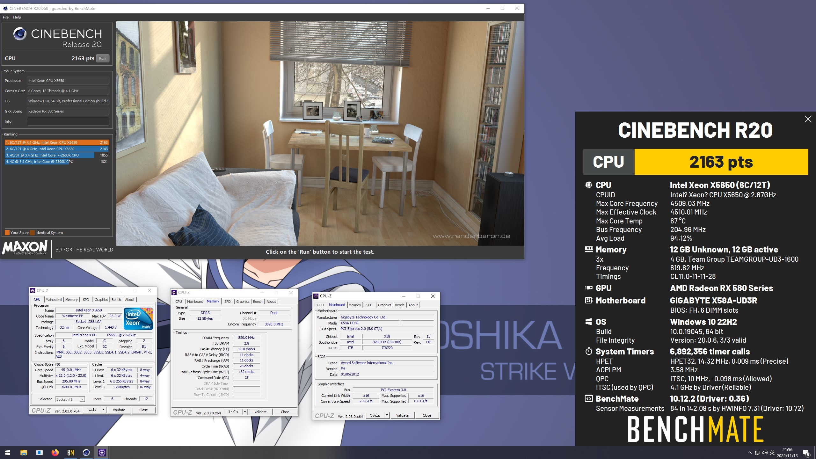Screen dimensions: 816x459
Task: Click the orange Your Score legend swatch
Action: click(x=7, y=233)
